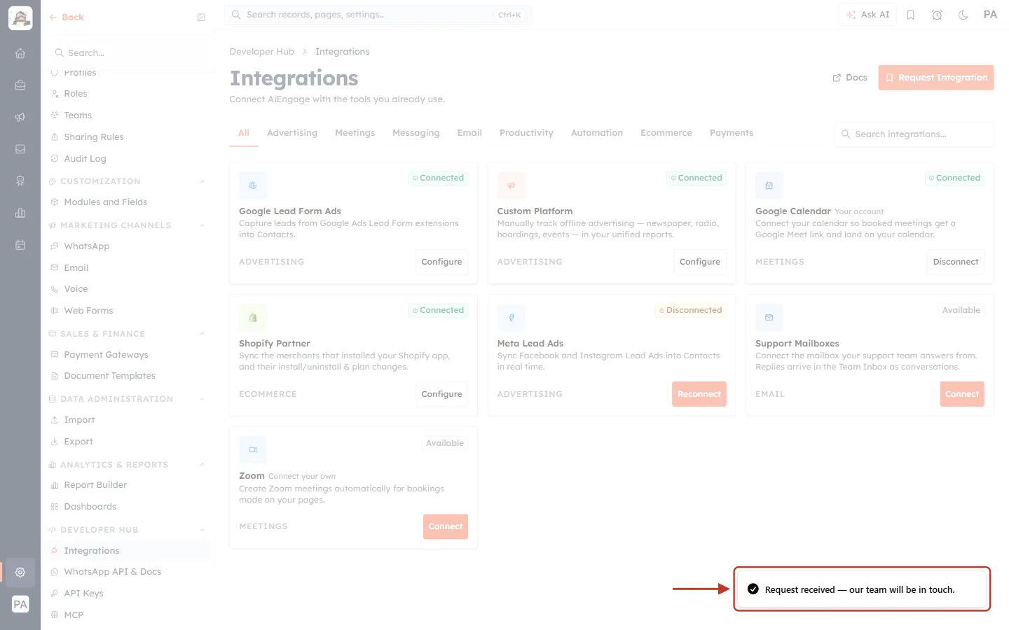
Task: Open the bar chart icon in the rail
Action: point(20,213)
